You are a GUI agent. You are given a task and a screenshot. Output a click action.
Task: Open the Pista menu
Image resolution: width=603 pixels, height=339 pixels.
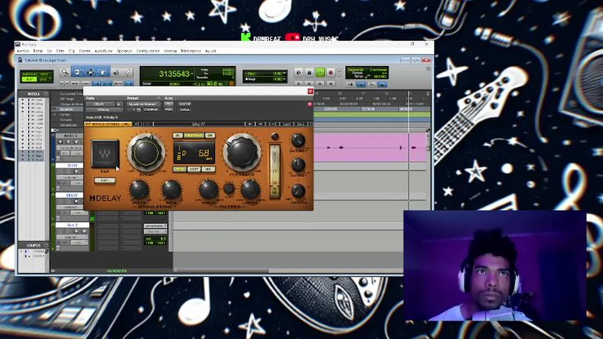[60, 51]
